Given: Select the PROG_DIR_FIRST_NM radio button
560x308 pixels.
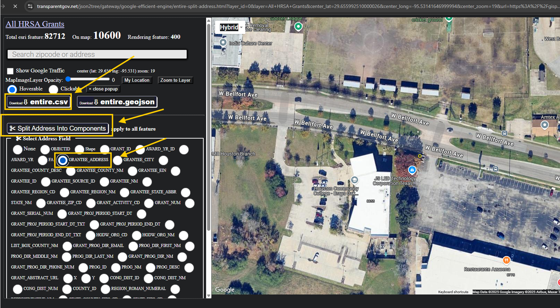Looking at the screenshot, I should 133,246.
